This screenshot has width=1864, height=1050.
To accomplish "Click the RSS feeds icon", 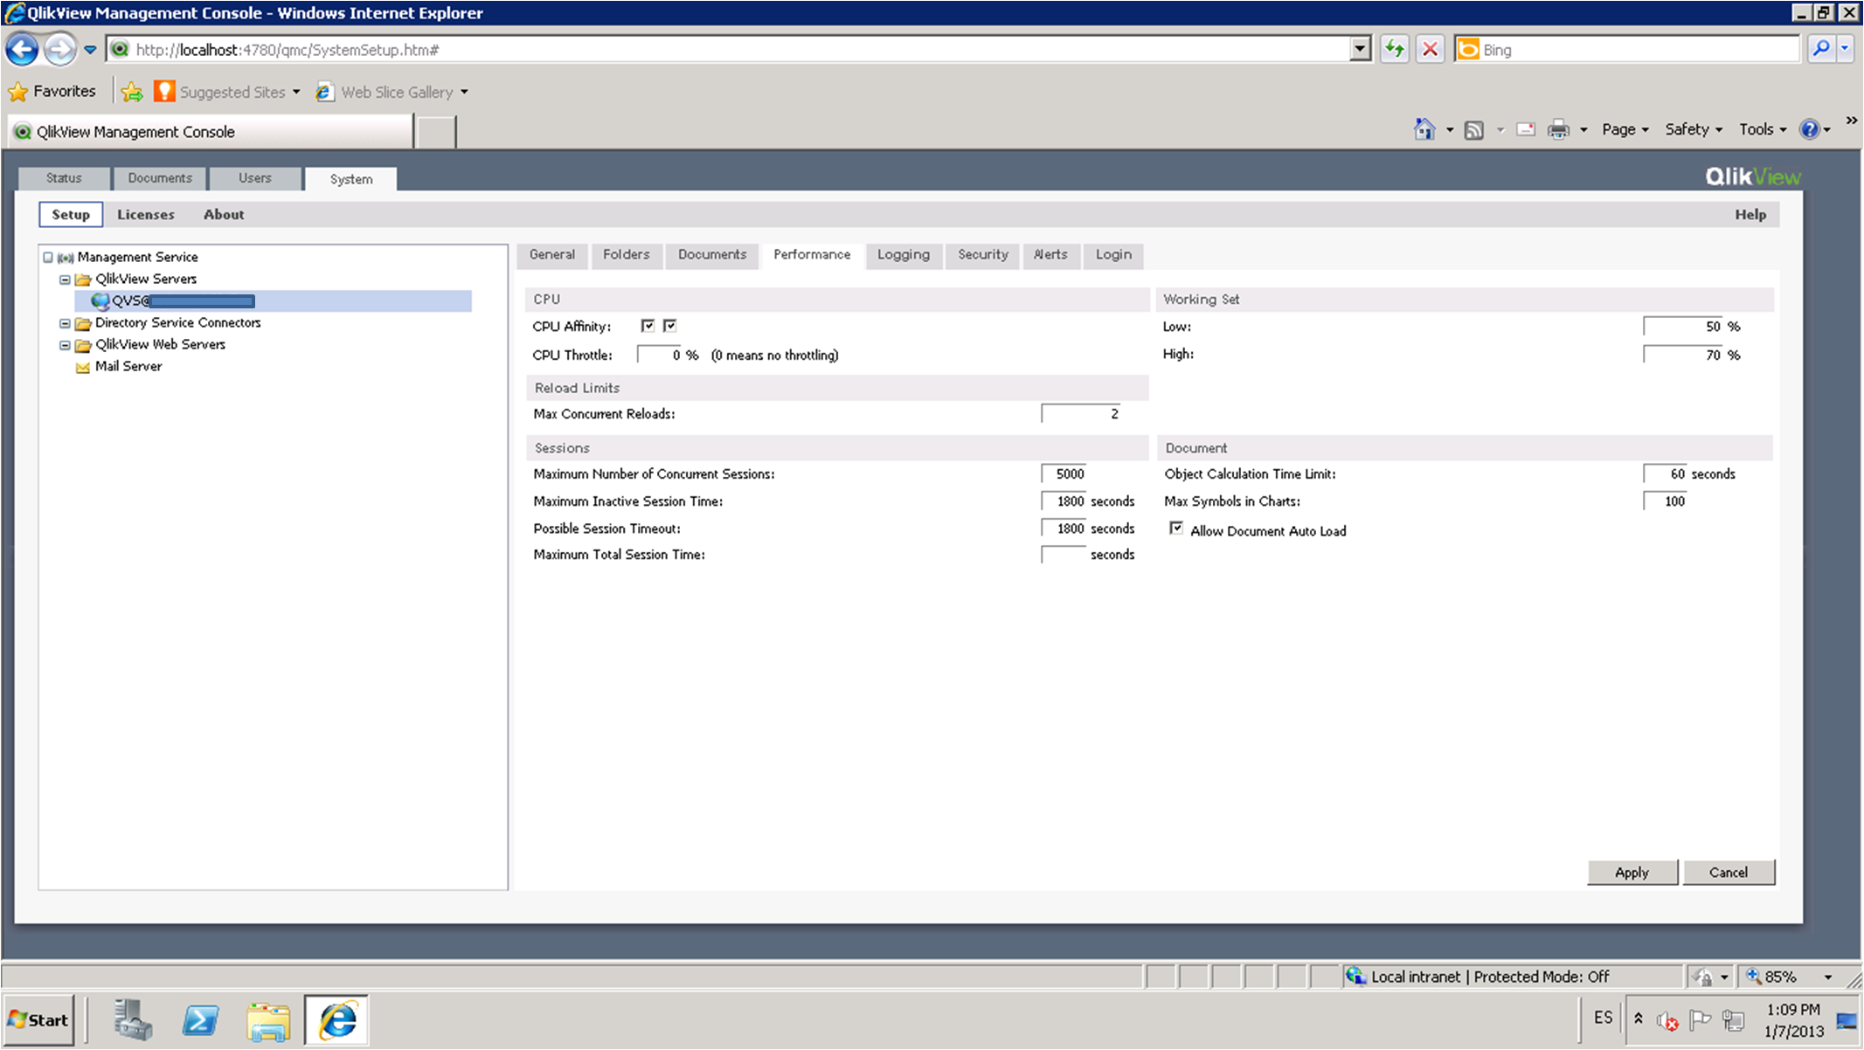I will [1474, 130].
